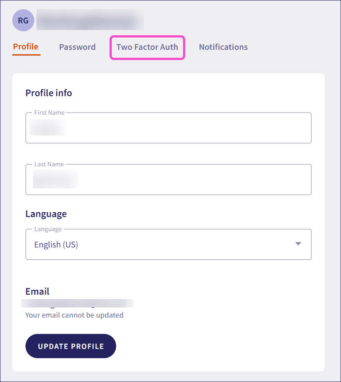
Task: Select the English (US) language value
Action: click(56, 244)
